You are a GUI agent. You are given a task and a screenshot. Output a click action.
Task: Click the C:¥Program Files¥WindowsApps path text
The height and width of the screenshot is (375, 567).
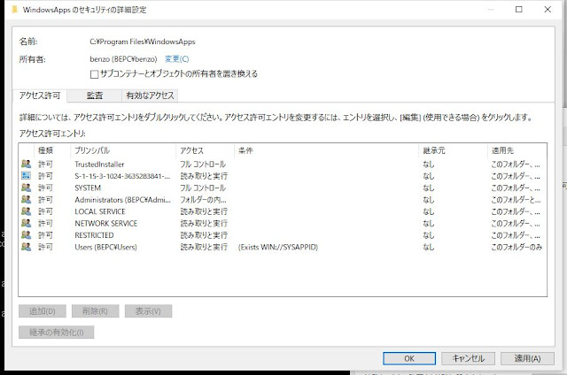(x=143, y=42)
